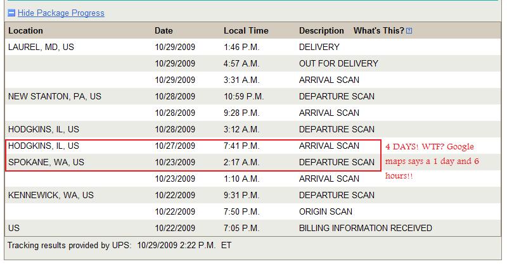This screenshot has height=264, width=507.
Task: Open the What's This? help icon
Action: (x=409, y=30)
